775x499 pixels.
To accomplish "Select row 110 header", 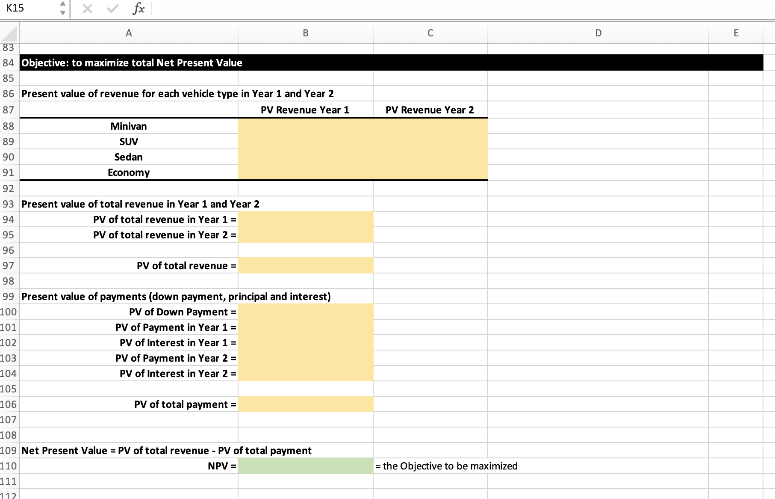I will pos(9,466).
